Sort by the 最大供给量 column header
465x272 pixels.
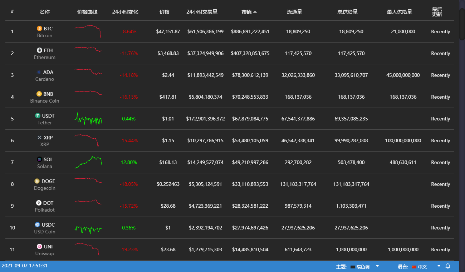[x=400, y=12]
